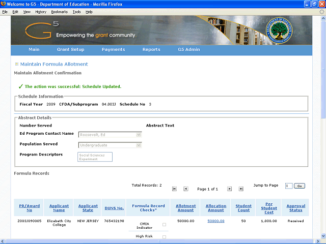The image size is (326, 244).
Task: Click the last page navigation icon
Action: coord(240,189)
